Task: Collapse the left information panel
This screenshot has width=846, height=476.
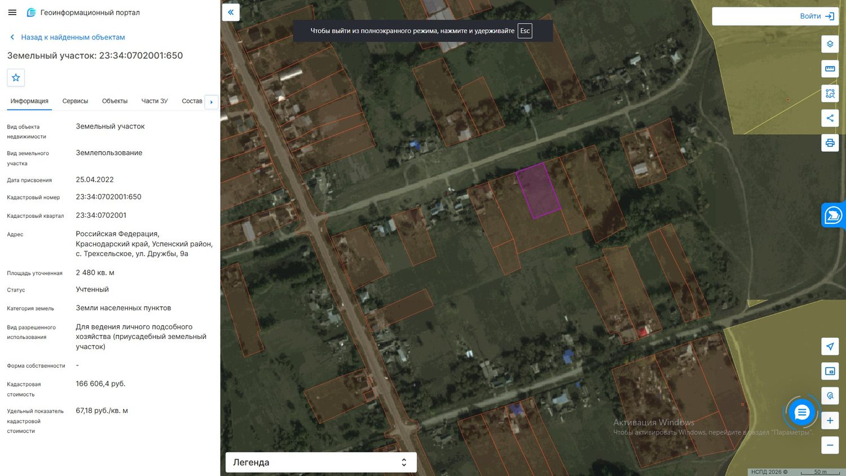Action: click(231, 12)
